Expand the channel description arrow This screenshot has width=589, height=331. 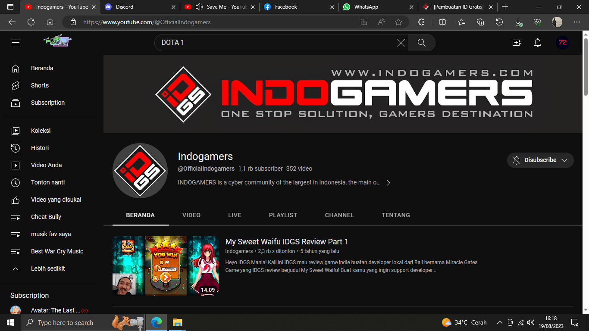pyautogui.click(x=388, y=183)
